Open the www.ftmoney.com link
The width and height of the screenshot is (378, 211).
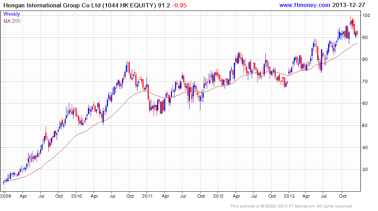tap(305, 5)
